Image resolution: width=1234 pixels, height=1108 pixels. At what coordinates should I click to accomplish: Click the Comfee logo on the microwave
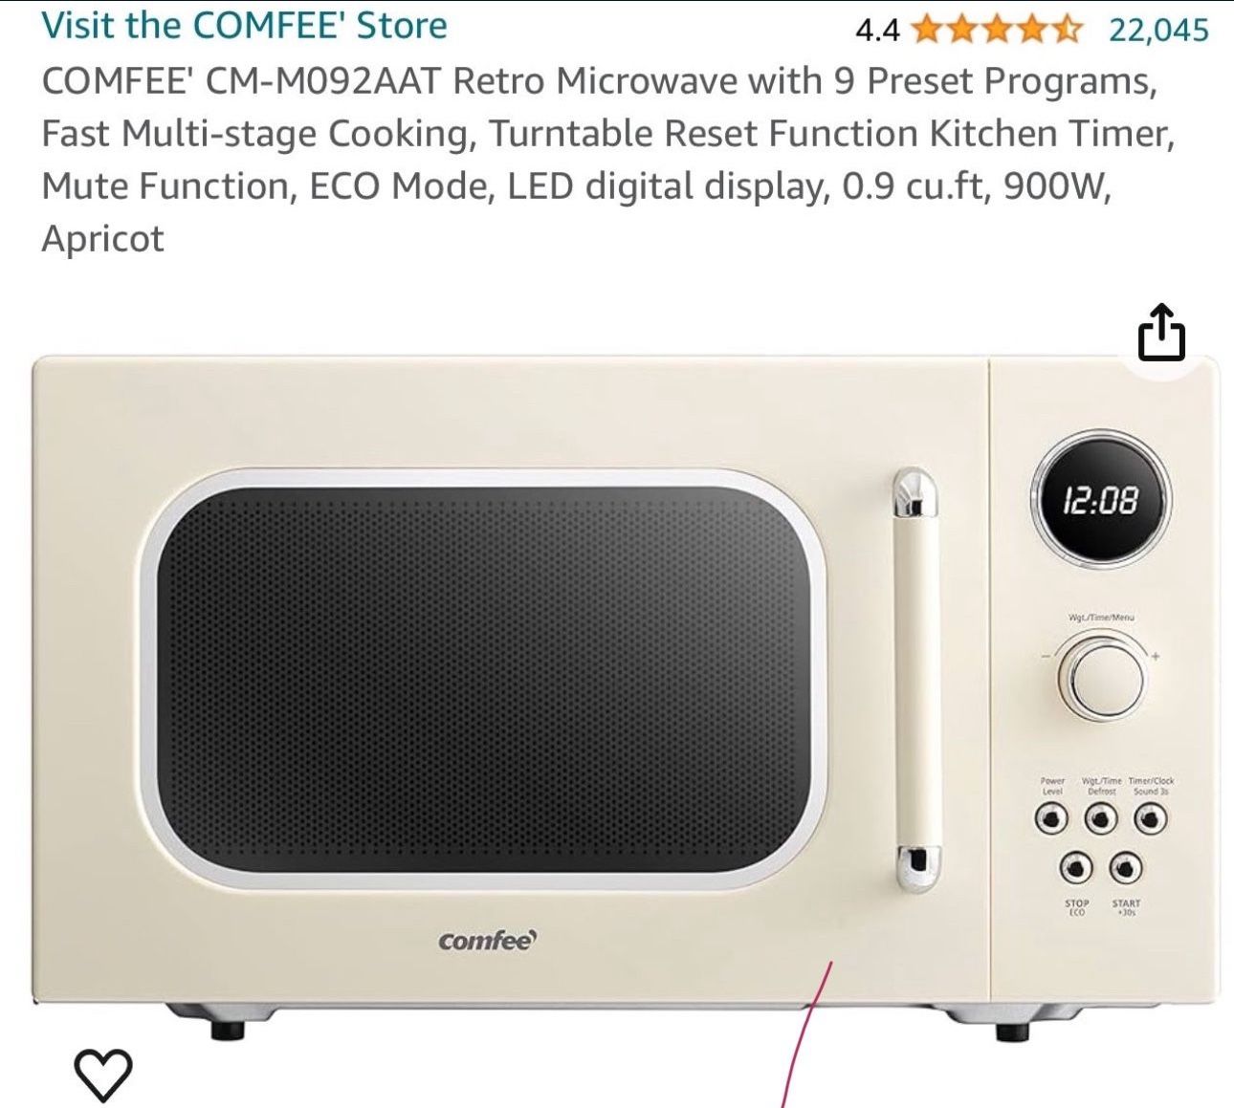point(488,941)
